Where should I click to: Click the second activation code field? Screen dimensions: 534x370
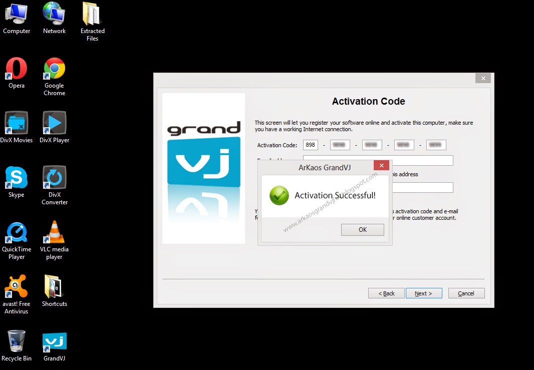click(340, 145)
